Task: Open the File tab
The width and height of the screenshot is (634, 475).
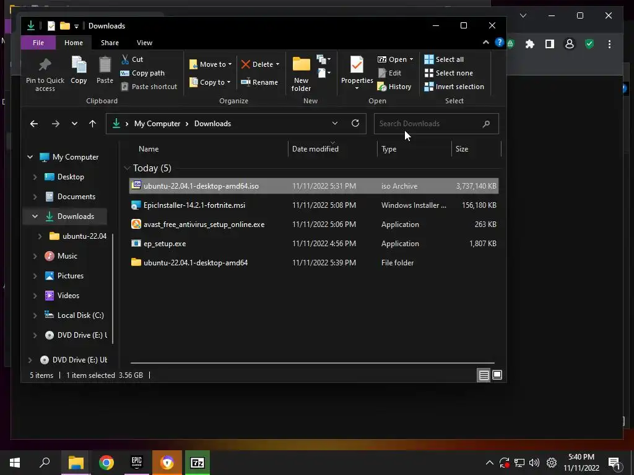Action: pyautogui.click(x=38, y=43)
